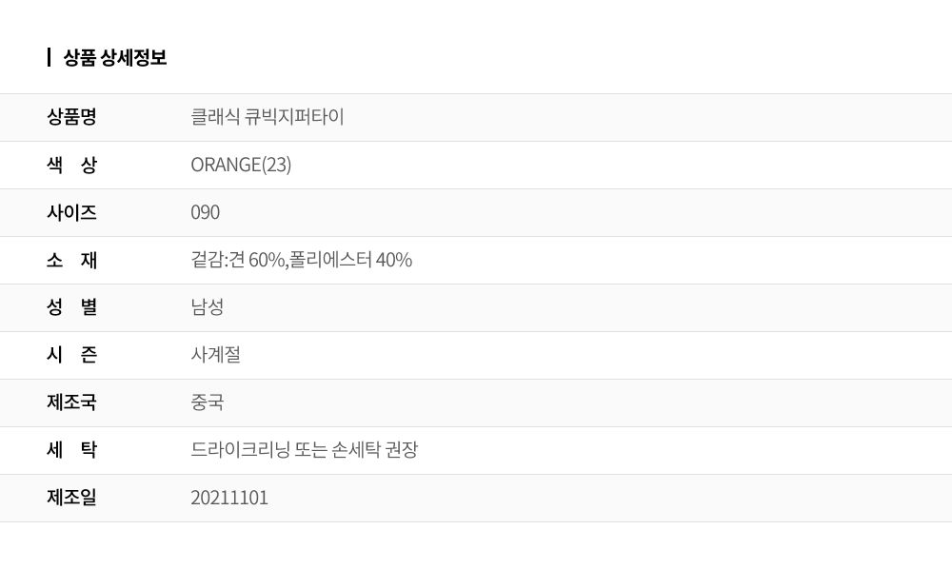Click the 성 별 row label

pos(72,307)
